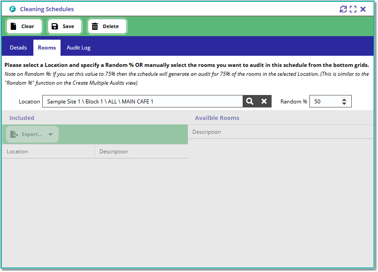This screenshot has width=378, height=272.
Task: Switch to the Details tab
Action: coord(18,48)
